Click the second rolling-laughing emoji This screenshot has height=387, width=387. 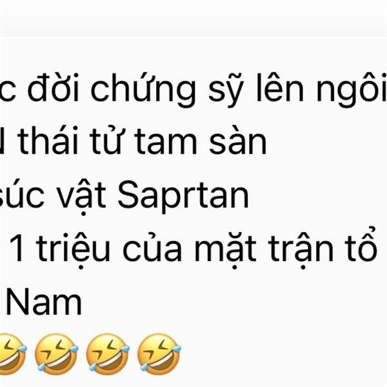56,353
